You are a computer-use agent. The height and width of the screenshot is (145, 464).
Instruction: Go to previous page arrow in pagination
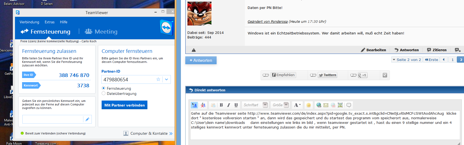click(x=444, y=60)
